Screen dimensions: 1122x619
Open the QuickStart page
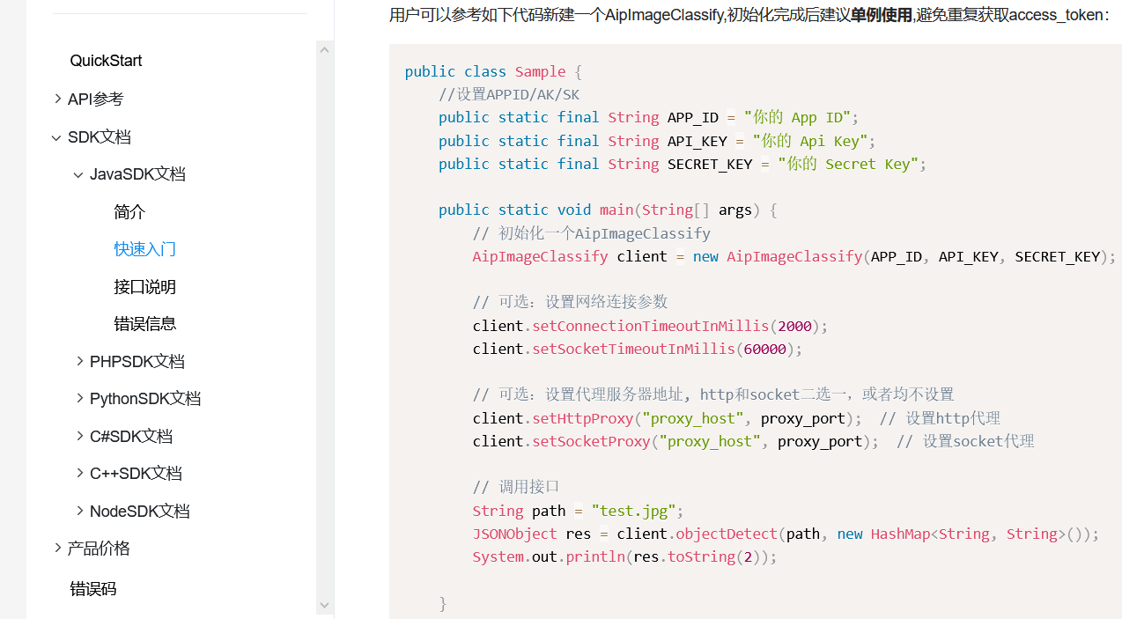106,61
